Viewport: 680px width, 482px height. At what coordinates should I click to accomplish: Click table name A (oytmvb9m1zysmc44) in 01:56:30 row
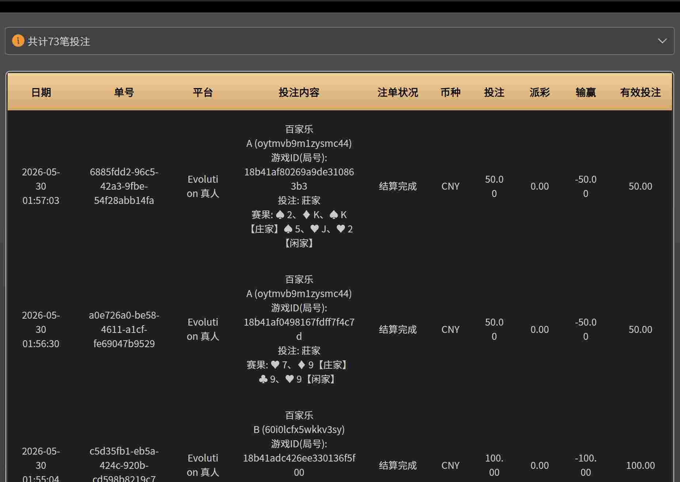click(x=299, y=293)
